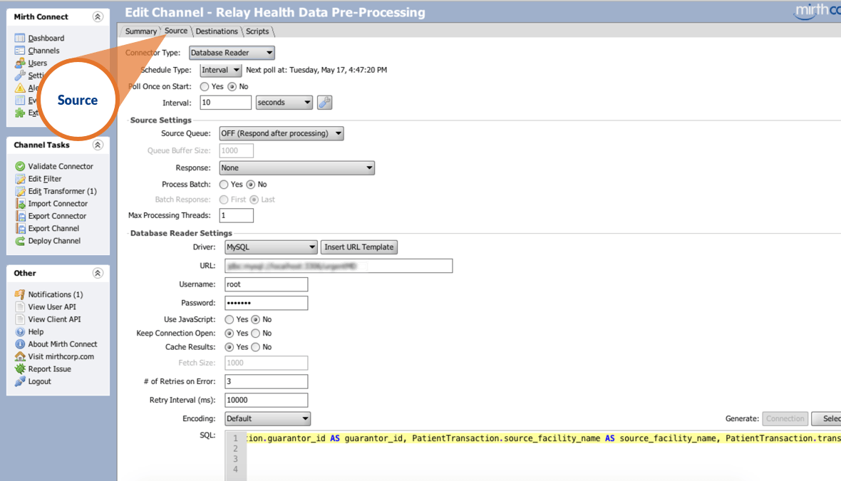
Task: Select Yes for Poll Once on Start
Action: pyautogui.click(x=205, y=86)
